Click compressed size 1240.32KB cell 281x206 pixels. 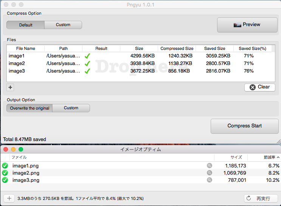pyautogui.click(x=180, y=56)
